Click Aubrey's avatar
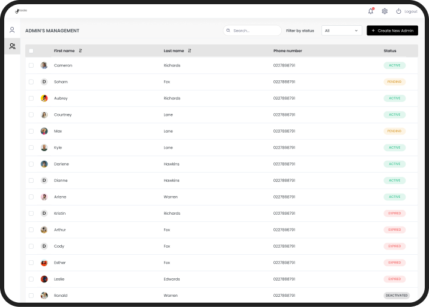429x307 pixels. [44, 98]
